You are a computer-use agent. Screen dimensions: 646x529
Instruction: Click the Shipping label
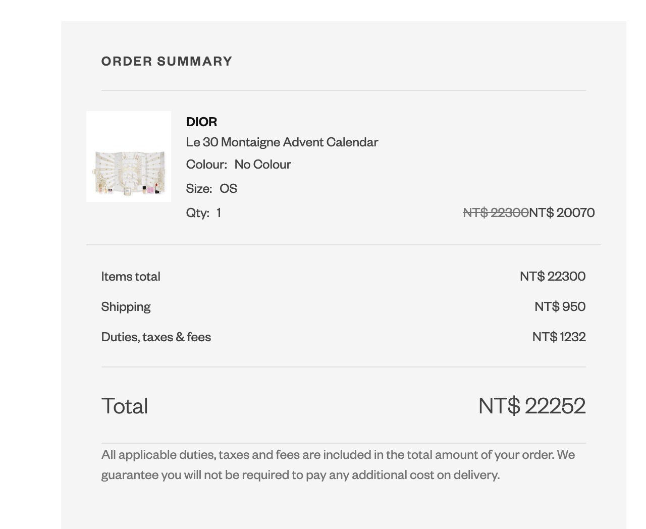pos(126,306)
